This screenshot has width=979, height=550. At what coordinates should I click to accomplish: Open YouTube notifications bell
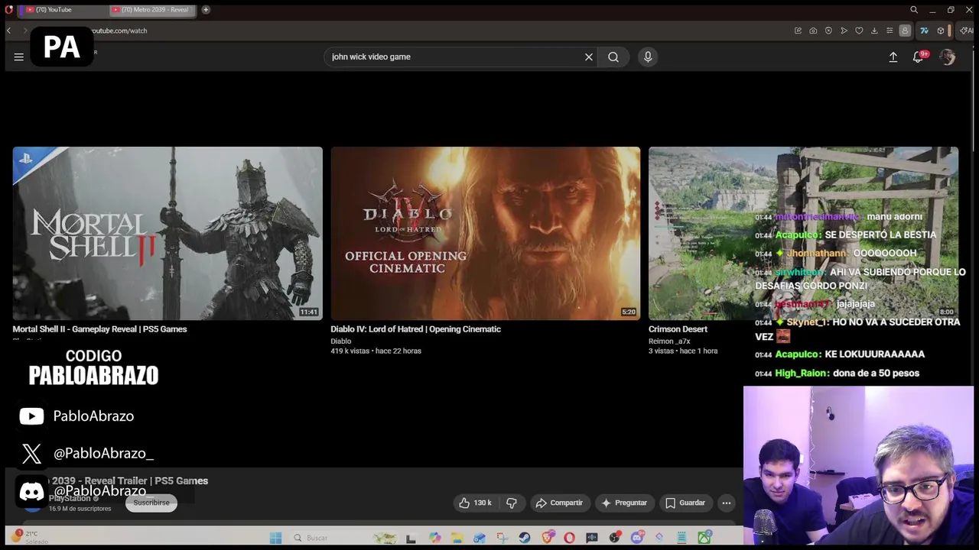[919, 57]
